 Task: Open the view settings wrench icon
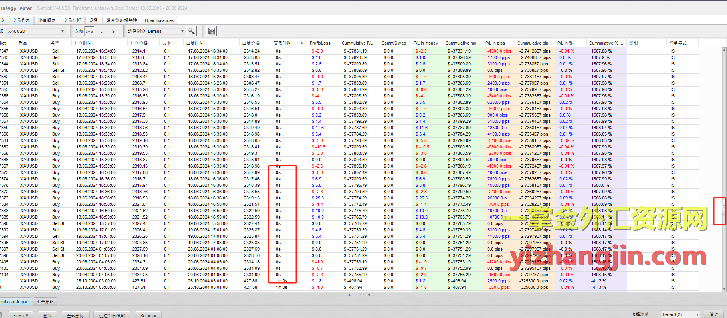click(x=192, y=31)
